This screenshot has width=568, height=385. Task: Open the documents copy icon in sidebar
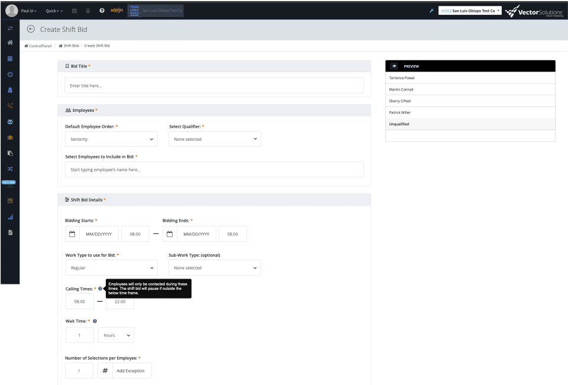point(10,153)
